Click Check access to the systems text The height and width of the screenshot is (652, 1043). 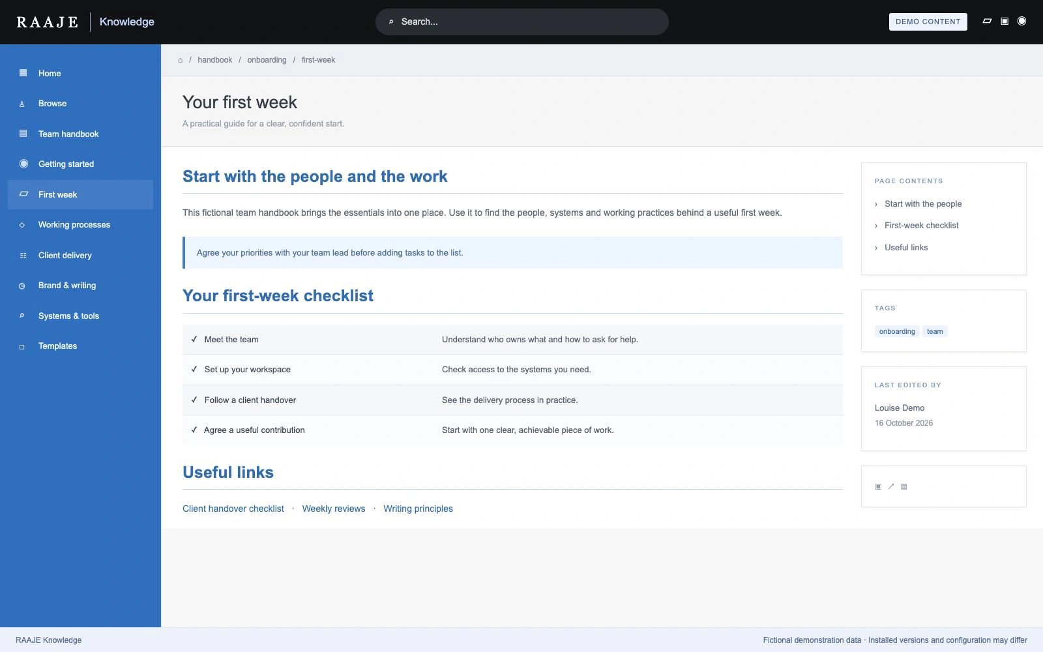516,370
